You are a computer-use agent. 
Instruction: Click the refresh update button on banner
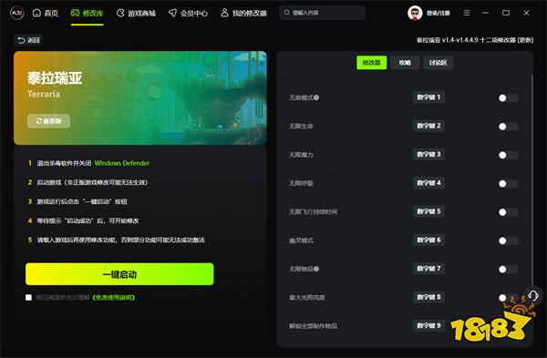(x=49, y=121)
